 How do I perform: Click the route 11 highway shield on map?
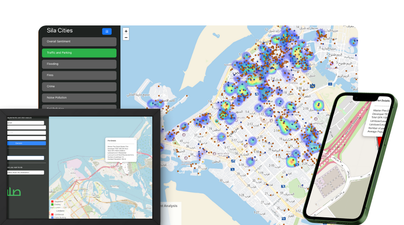[330, 84]
